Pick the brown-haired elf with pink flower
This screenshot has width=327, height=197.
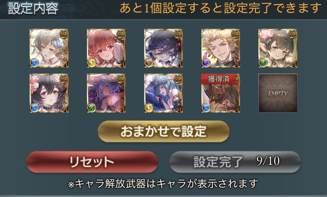pos(278,48)
